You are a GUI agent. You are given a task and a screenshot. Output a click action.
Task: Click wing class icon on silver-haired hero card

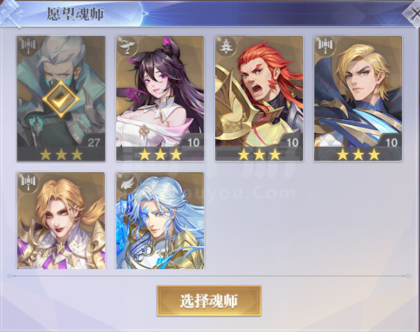(127, 183)
